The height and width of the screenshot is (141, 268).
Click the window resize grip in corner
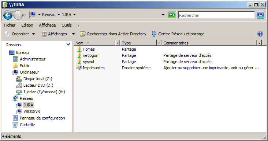[264, 137]
